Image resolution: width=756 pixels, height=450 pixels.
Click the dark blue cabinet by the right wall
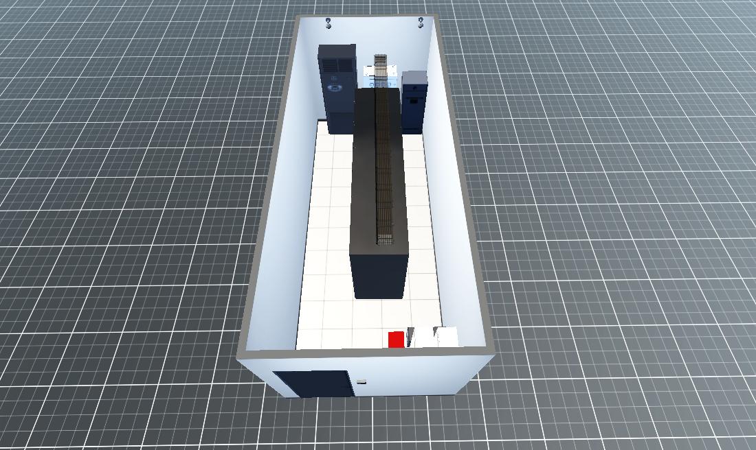click(x=414, y=103)
